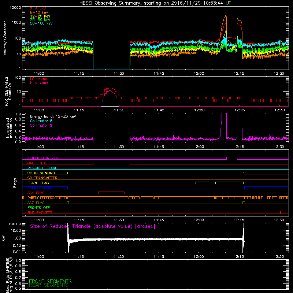Click the red BAD PACKETS tick near 12:30
This screenshot has height=293, width=293.
tap(281, 212)
